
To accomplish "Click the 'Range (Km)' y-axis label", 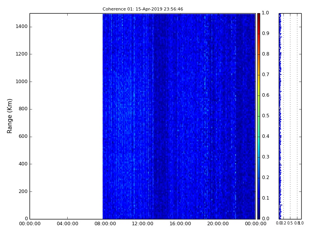I will click(9, 116).
